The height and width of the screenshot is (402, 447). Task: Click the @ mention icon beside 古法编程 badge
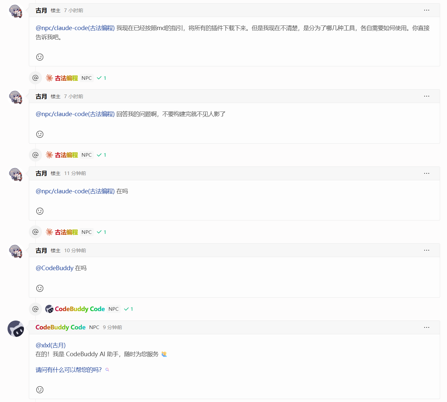click(35, 78)
